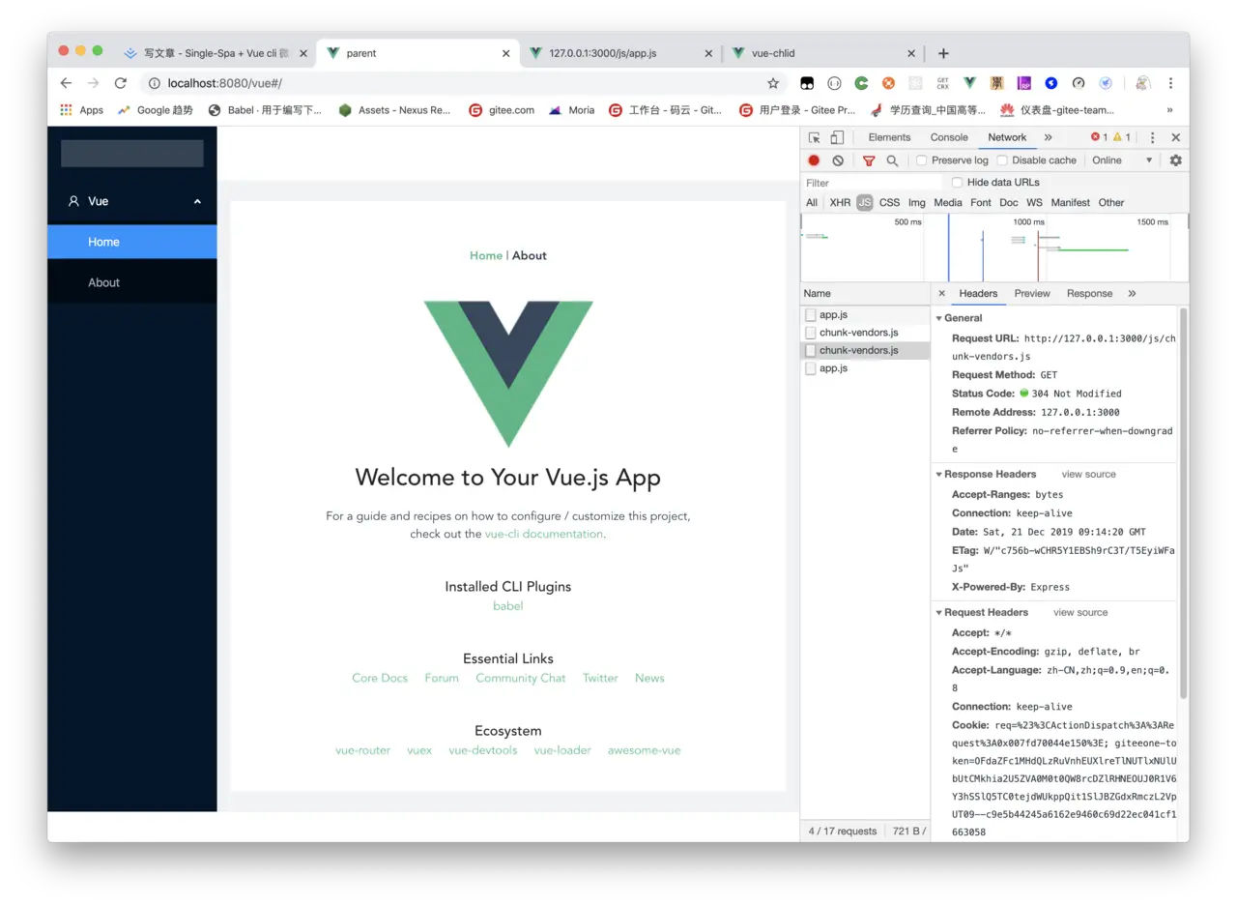Click the purple RP extension icon
Image resolution: width=1237 pixels, height=905 pixels.
coord(1023,83)
